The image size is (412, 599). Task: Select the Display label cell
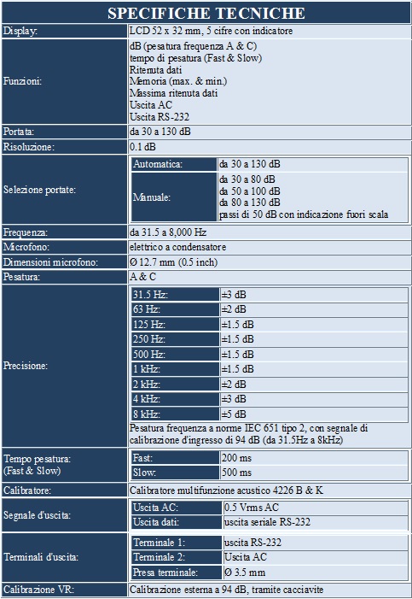click(x=65, y=31)
